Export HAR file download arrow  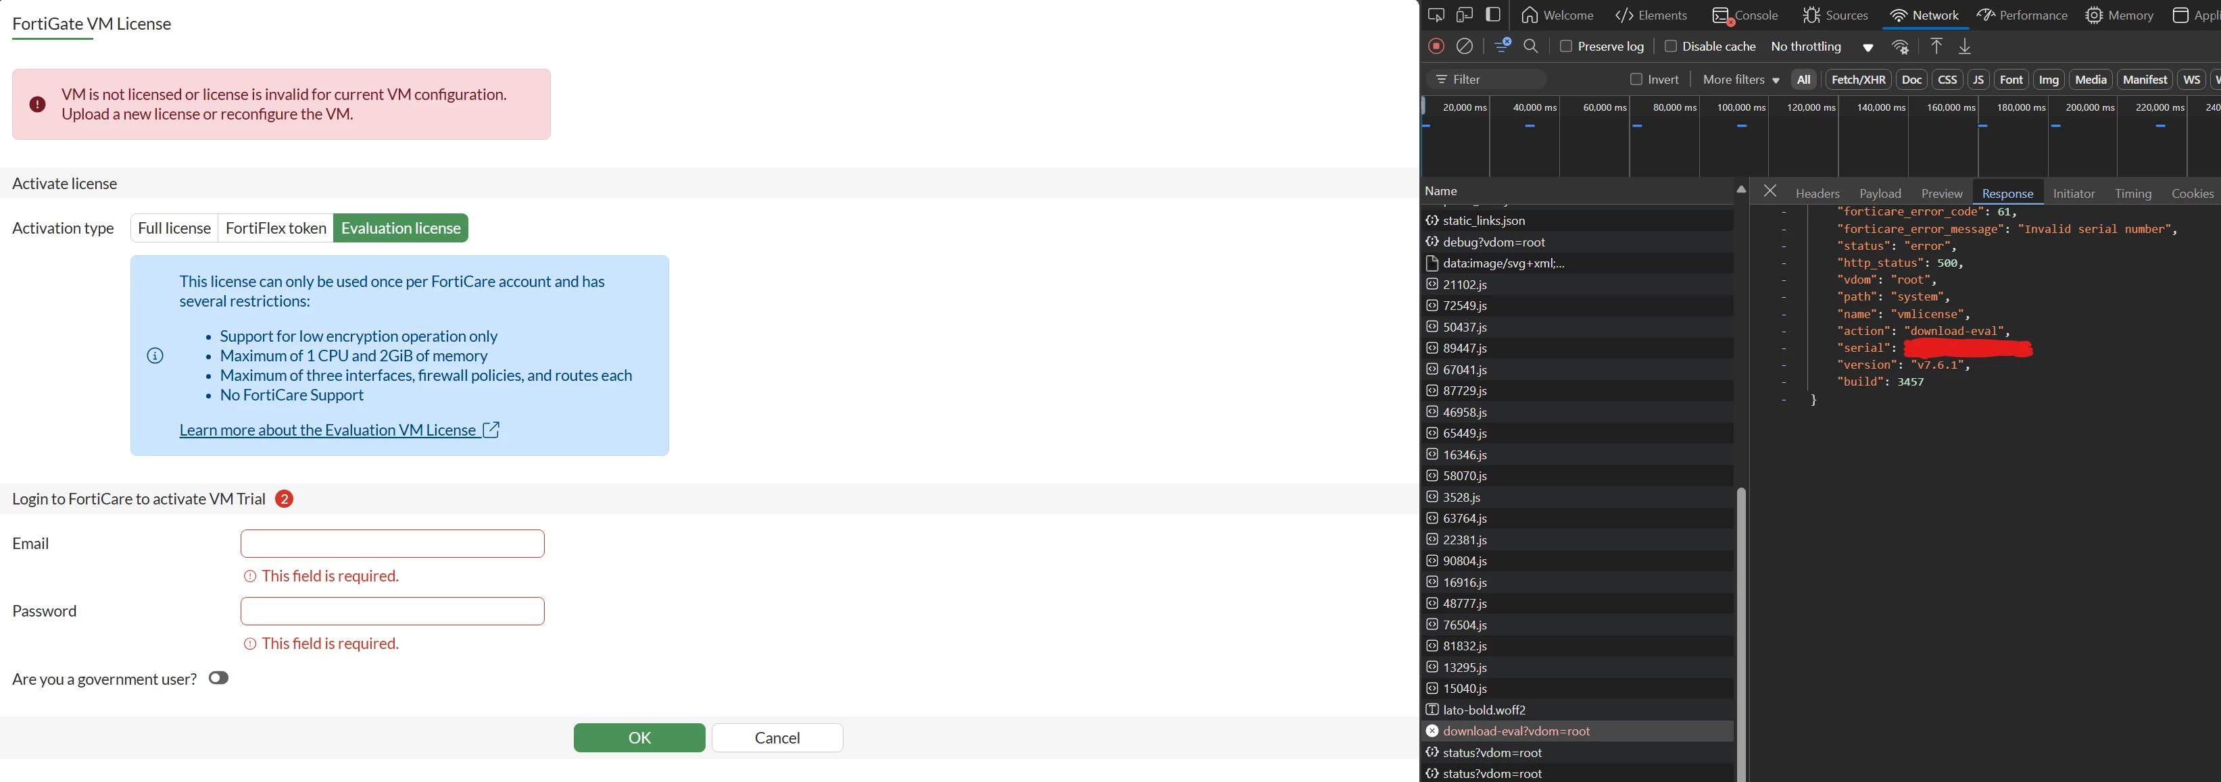point(1965,46)
